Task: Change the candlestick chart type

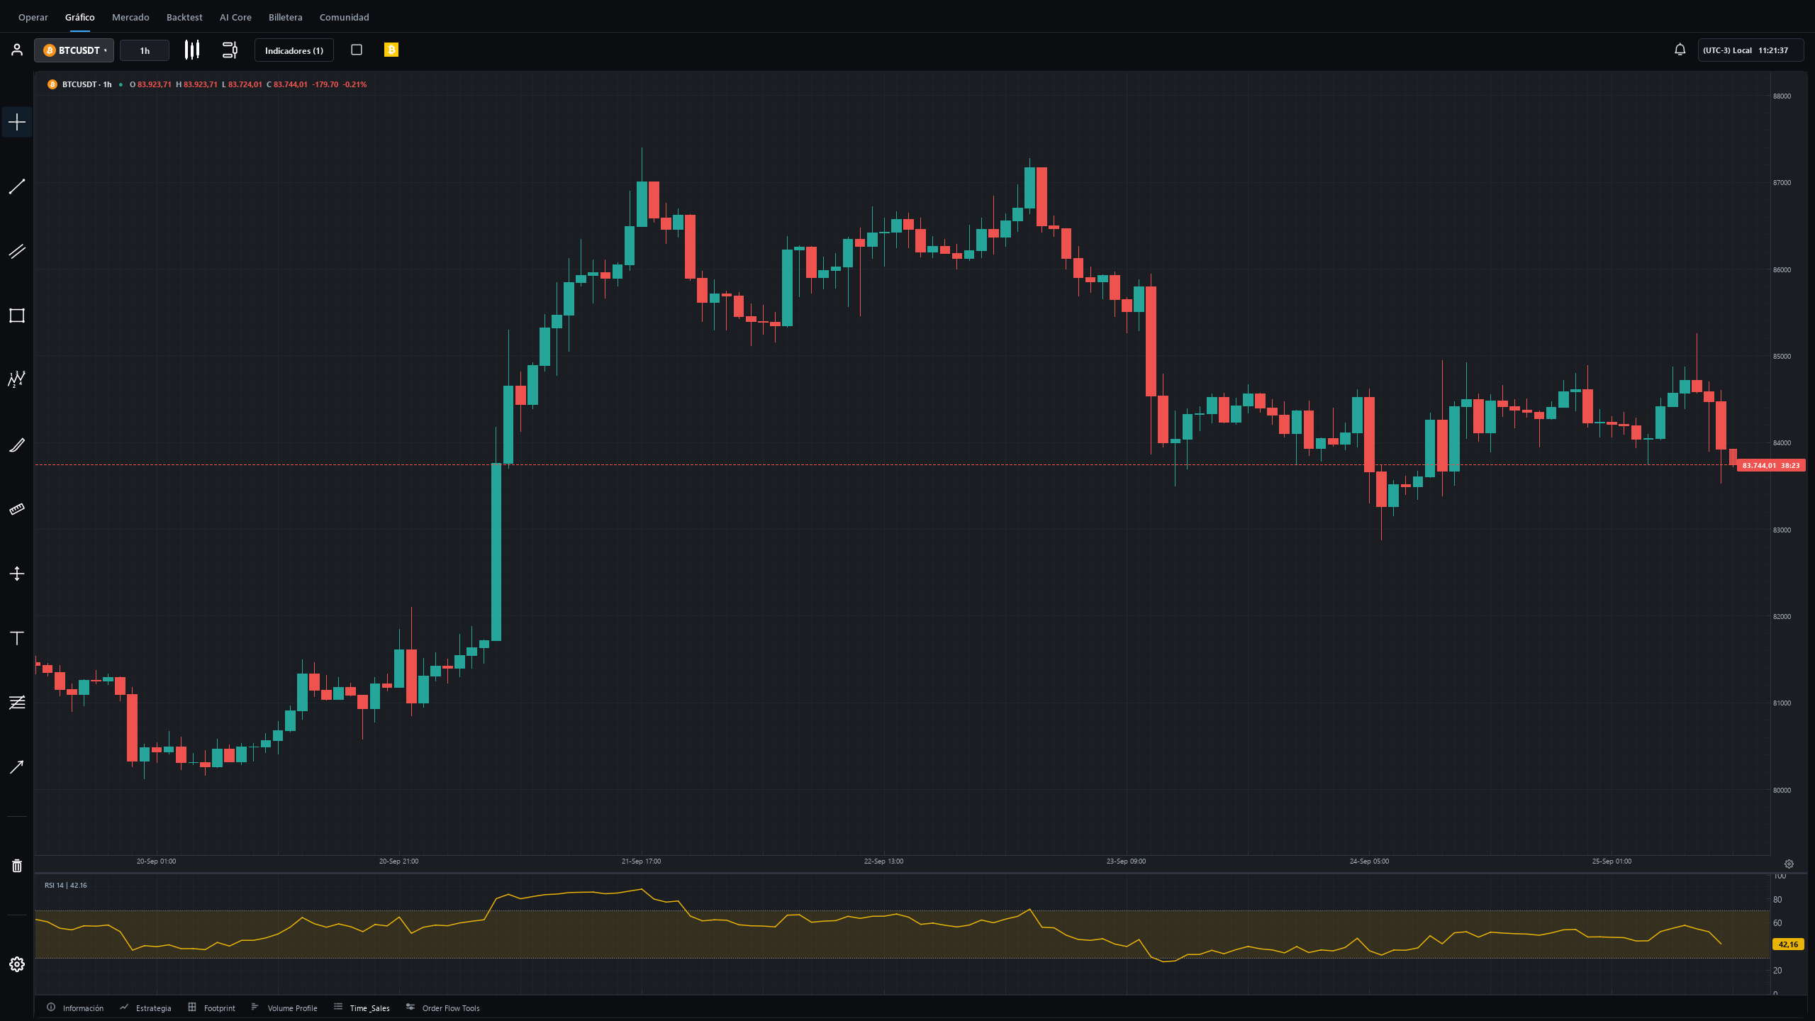Action: point(192,50)
